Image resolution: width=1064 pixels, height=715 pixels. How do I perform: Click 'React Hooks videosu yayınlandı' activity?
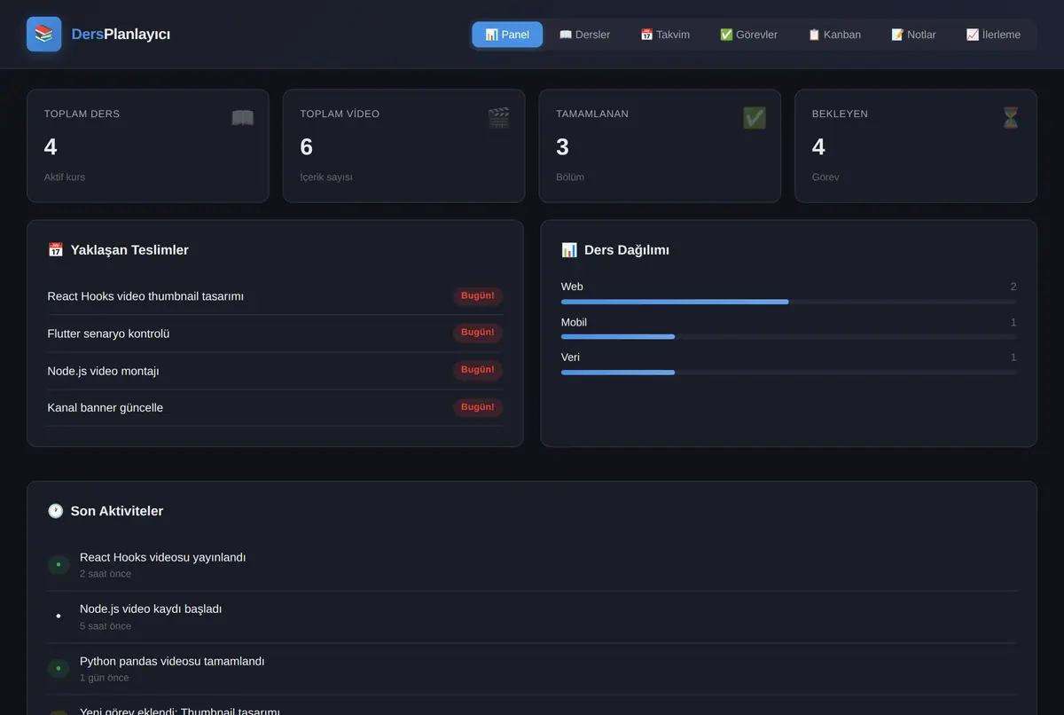(162, 557)
